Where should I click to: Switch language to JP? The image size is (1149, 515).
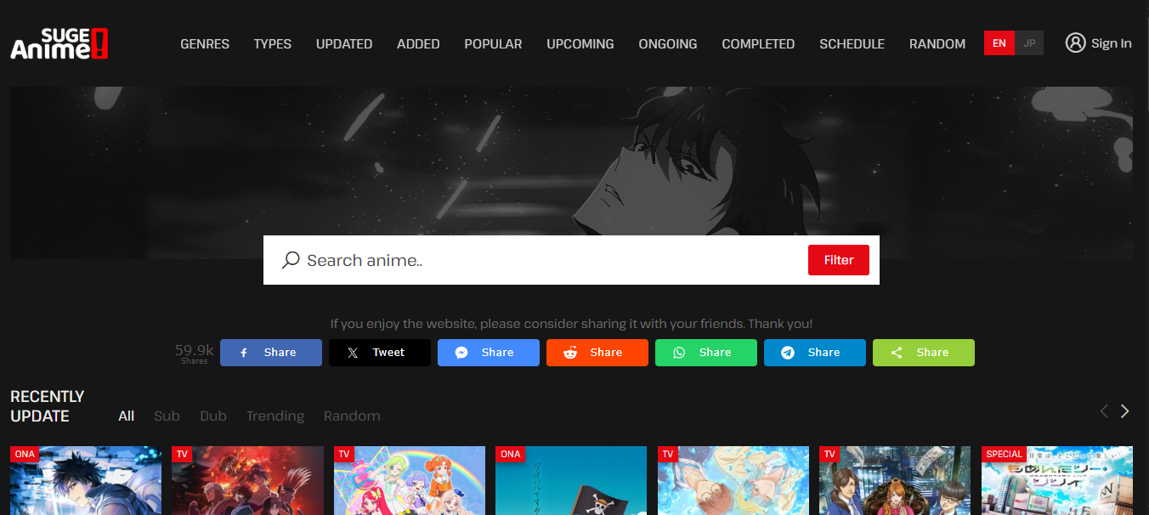(x=1029, y=43)
